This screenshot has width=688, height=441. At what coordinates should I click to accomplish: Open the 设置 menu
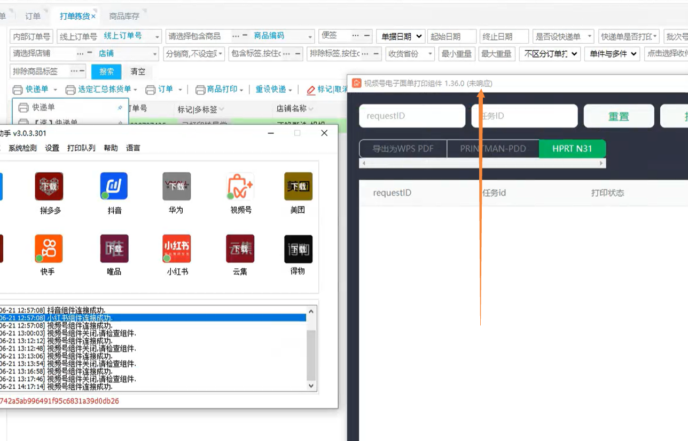point(52,148)
